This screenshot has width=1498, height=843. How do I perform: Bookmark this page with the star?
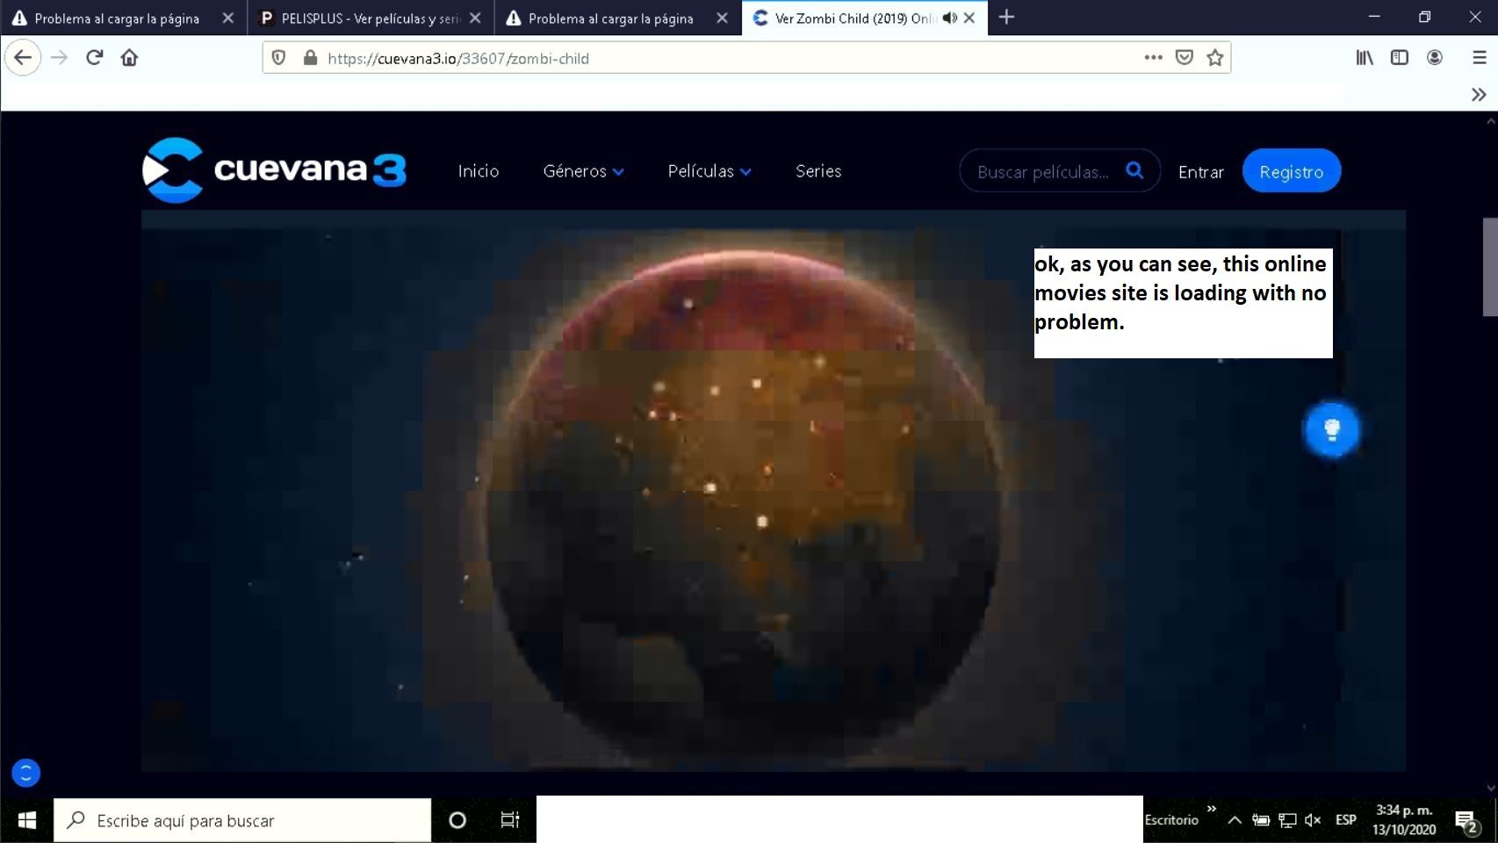(1215, 58)
